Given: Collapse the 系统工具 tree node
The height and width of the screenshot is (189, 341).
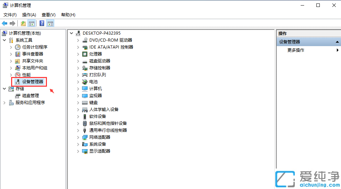Looking at the screenshot, I should tap(5, 40).
